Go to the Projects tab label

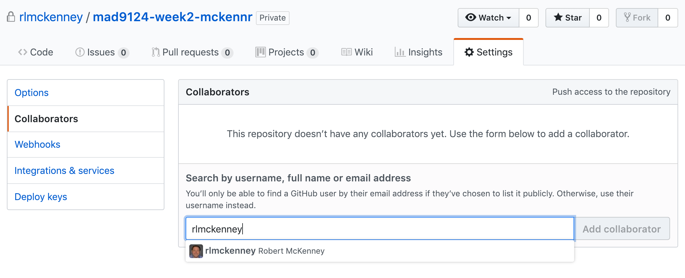tap(286, 52)
